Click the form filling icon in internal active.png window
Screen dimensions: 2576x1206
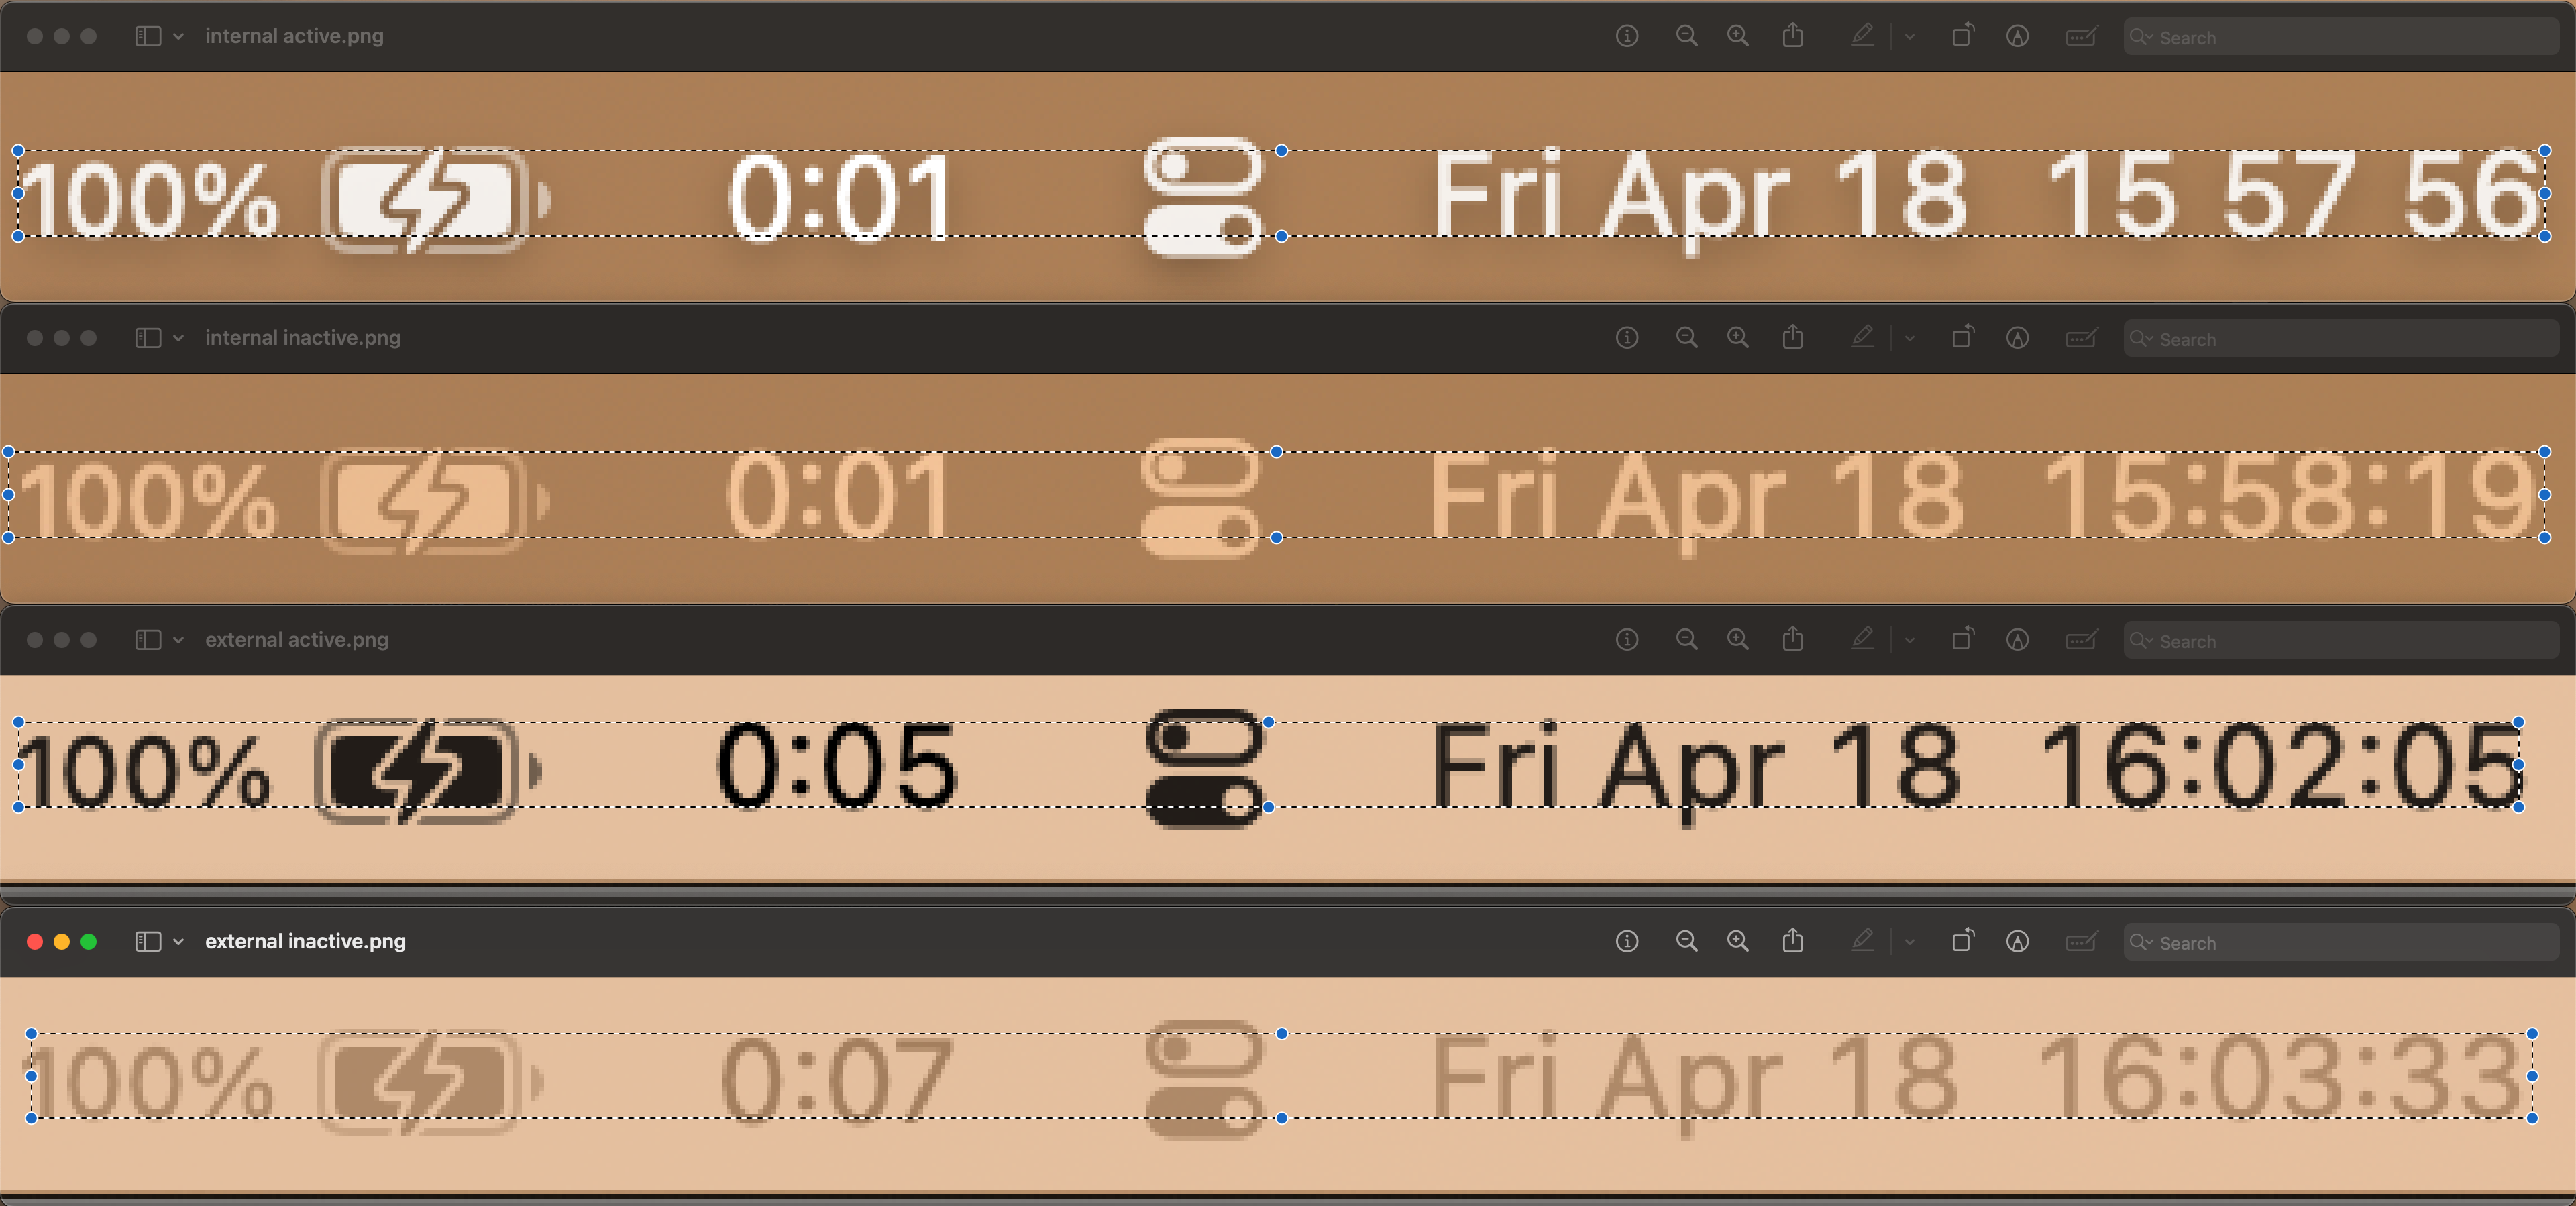click(2081, 36)
